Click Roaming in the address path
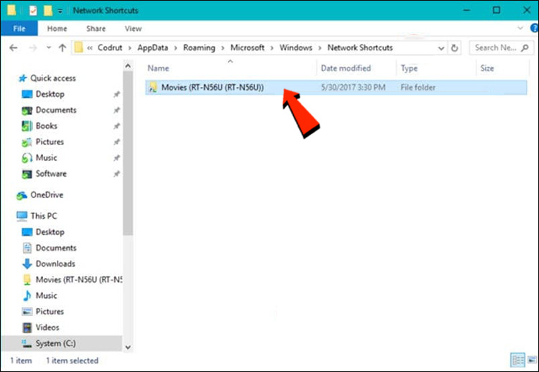 pos(199,47)
